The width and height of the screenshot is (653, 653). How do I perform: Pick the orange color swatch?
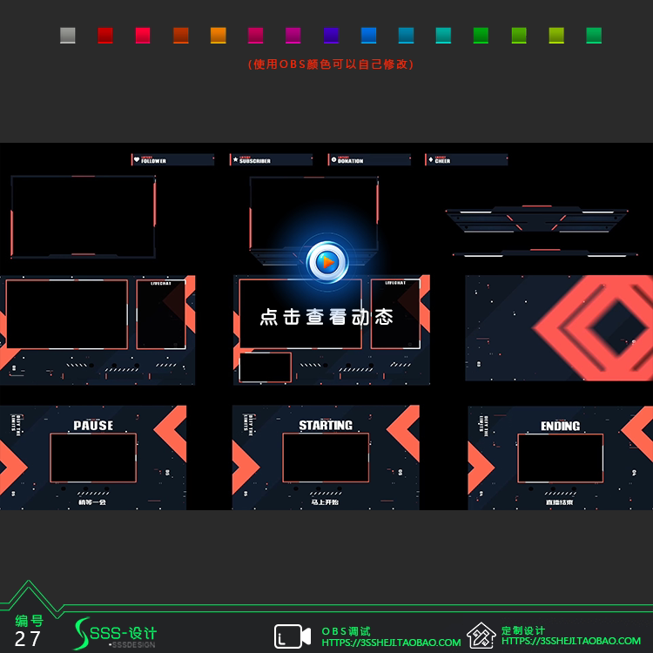tap(219, 36)
